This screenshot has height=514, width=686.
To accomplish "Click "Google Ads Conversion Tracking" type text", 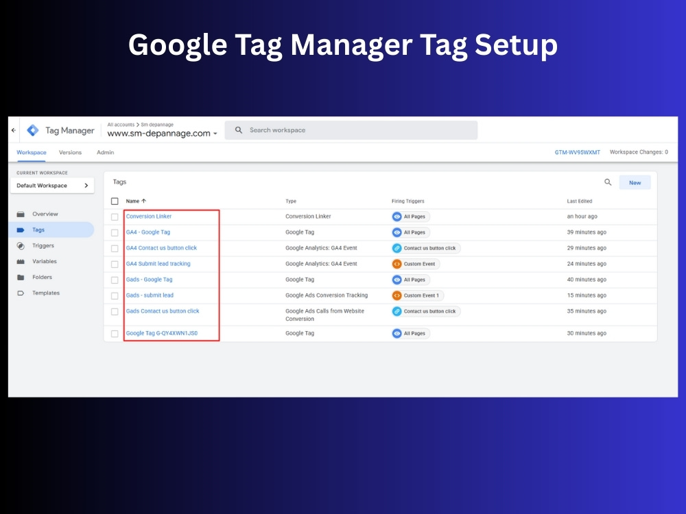I will (327, 295).
